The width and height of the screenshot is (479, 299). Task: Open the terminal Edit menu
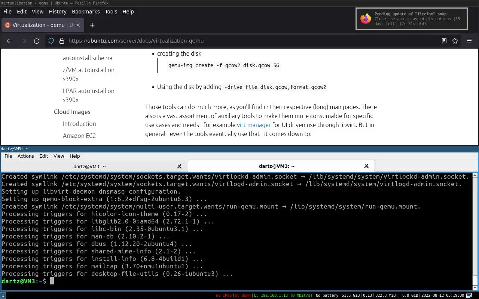tap(44, 156)
